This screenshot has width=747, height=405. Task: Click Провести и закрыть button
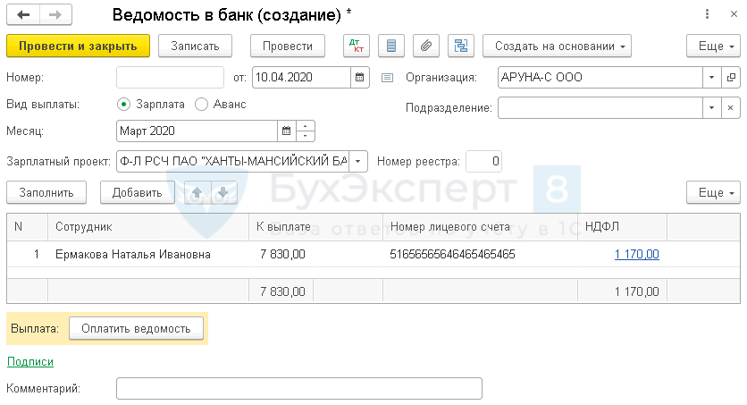78,46
